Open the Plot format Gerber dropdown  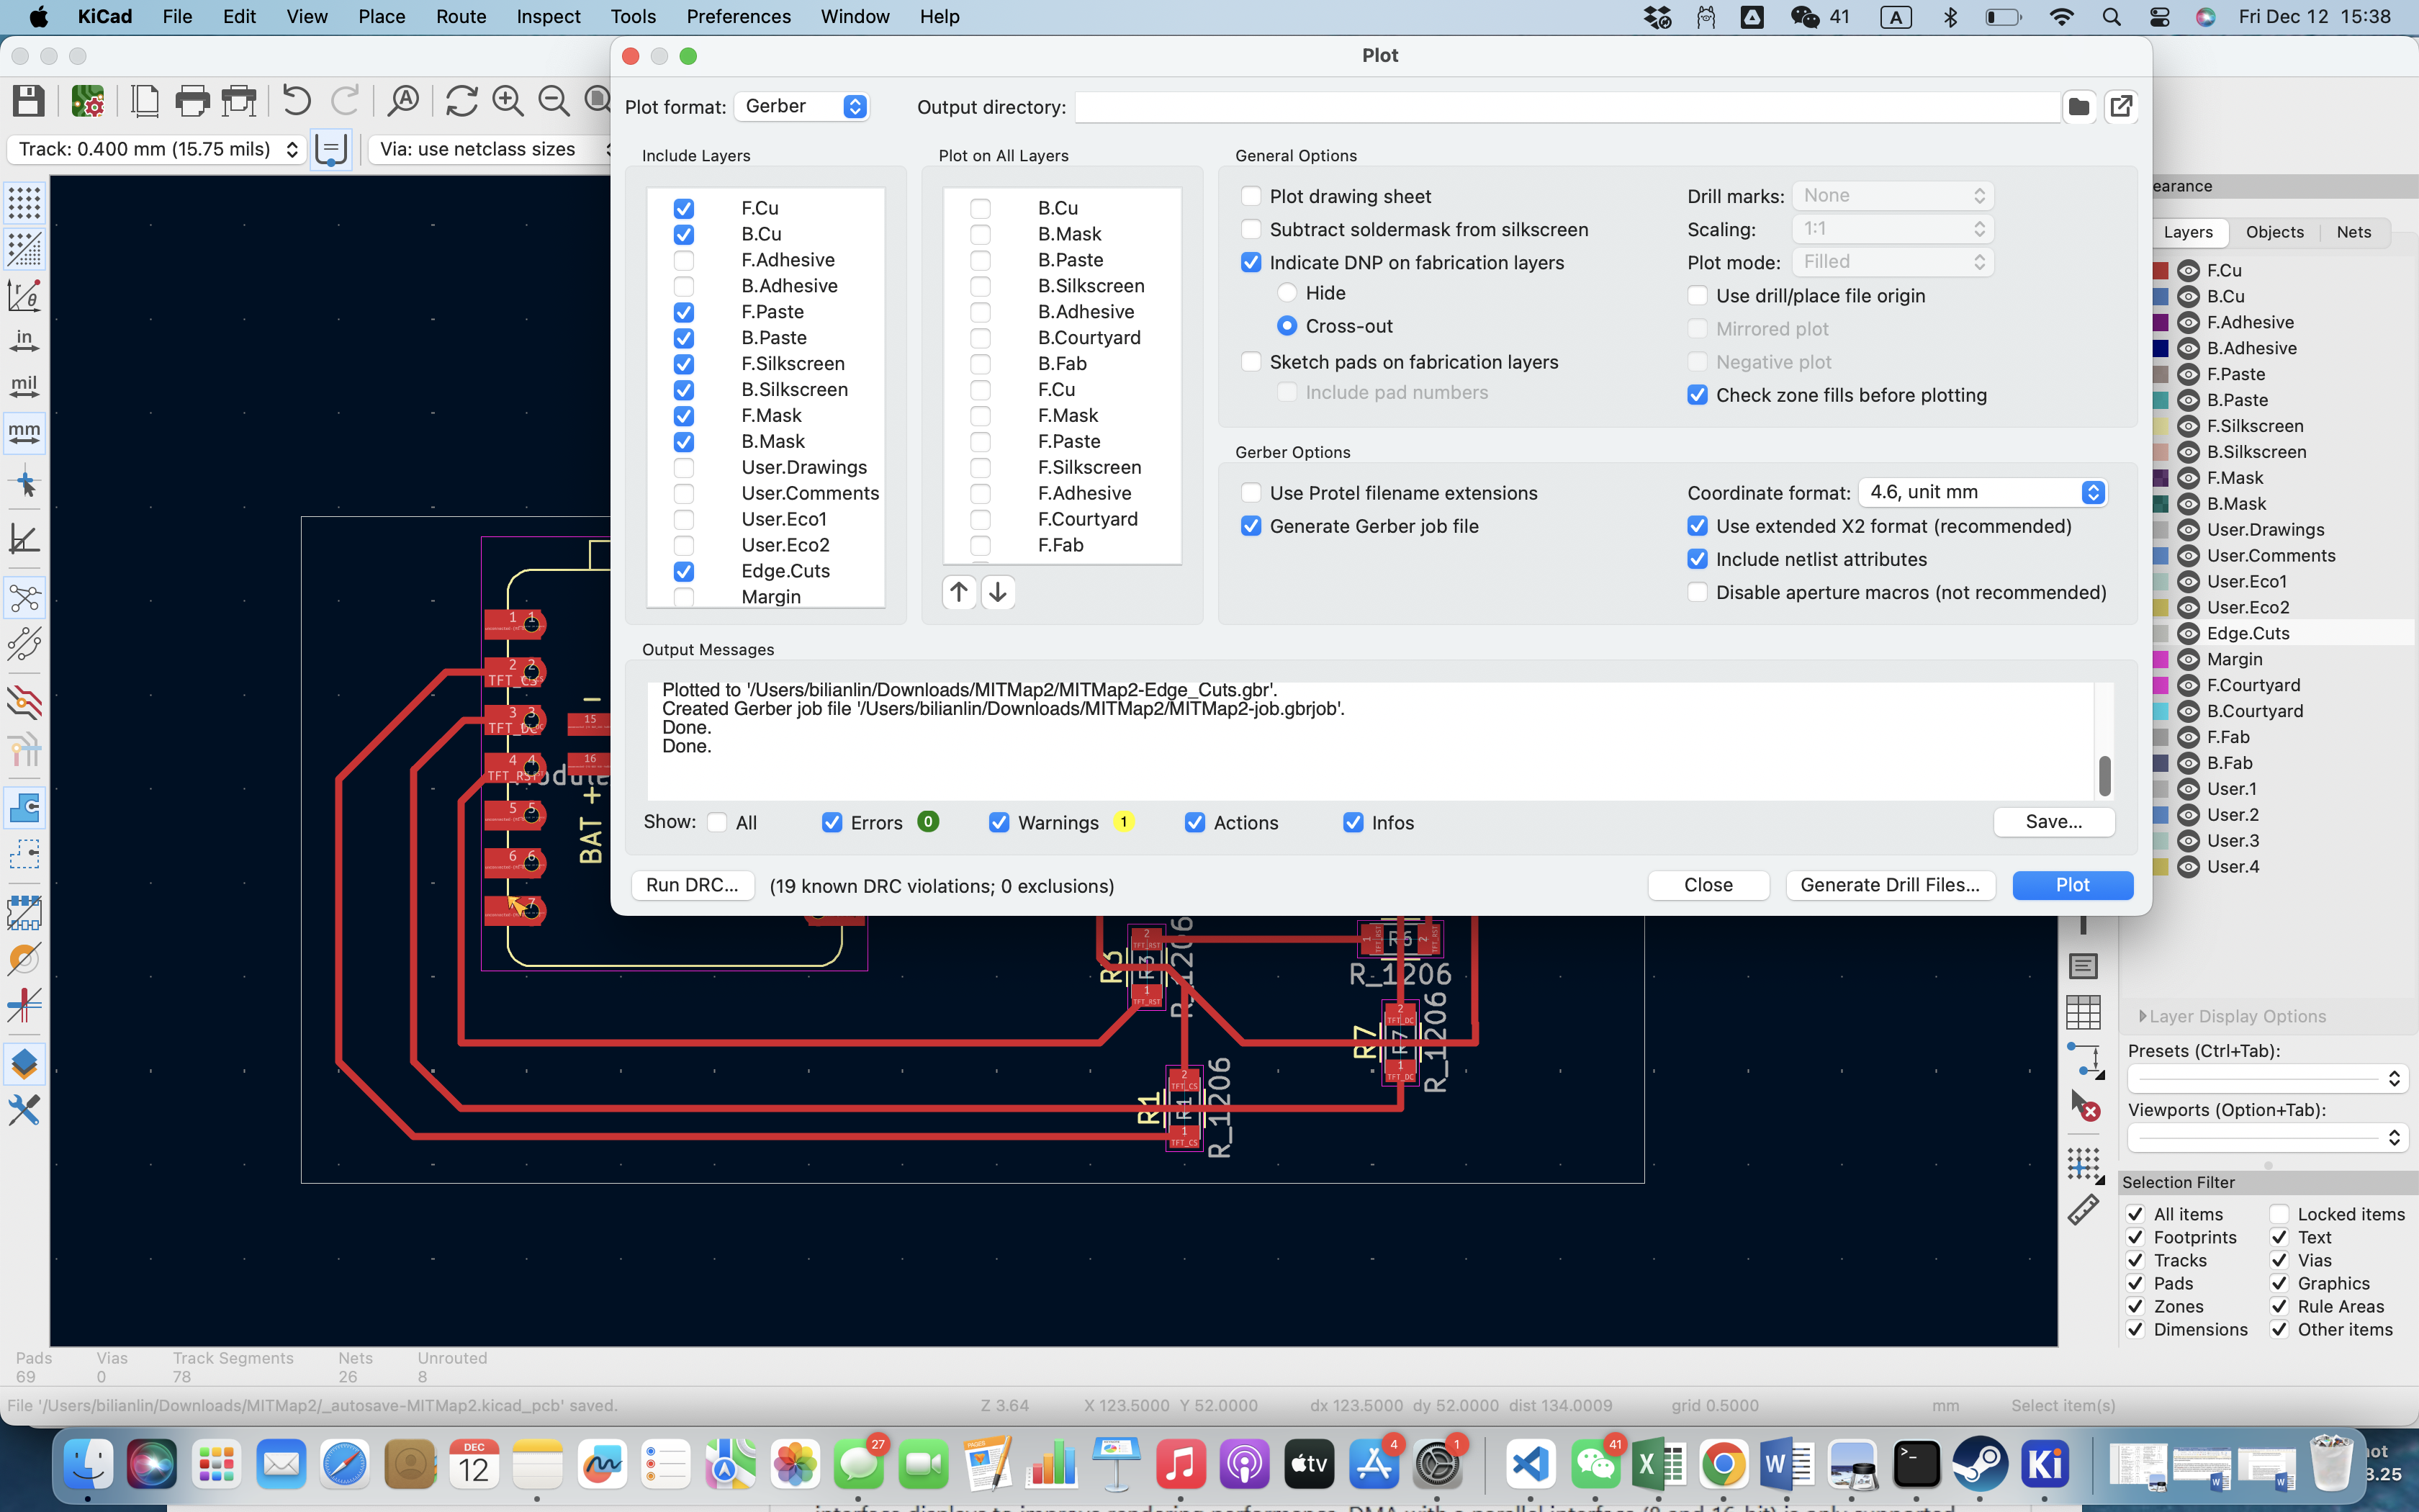(802, 106)
